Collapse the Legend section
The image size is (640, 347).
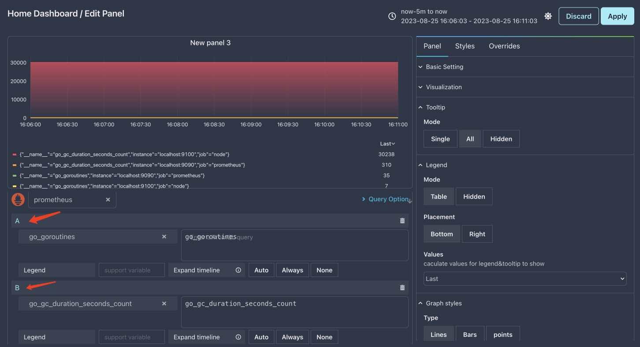pos(525,165)
